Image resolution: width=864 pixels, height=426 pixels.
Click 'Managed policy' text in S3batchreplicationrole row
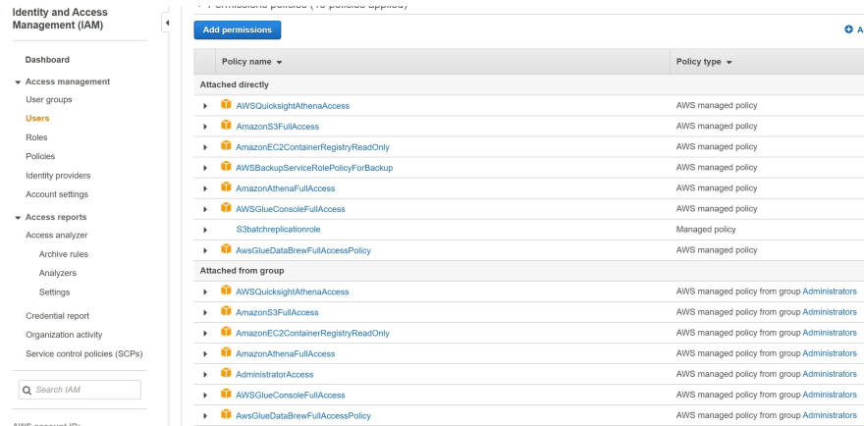706,230
